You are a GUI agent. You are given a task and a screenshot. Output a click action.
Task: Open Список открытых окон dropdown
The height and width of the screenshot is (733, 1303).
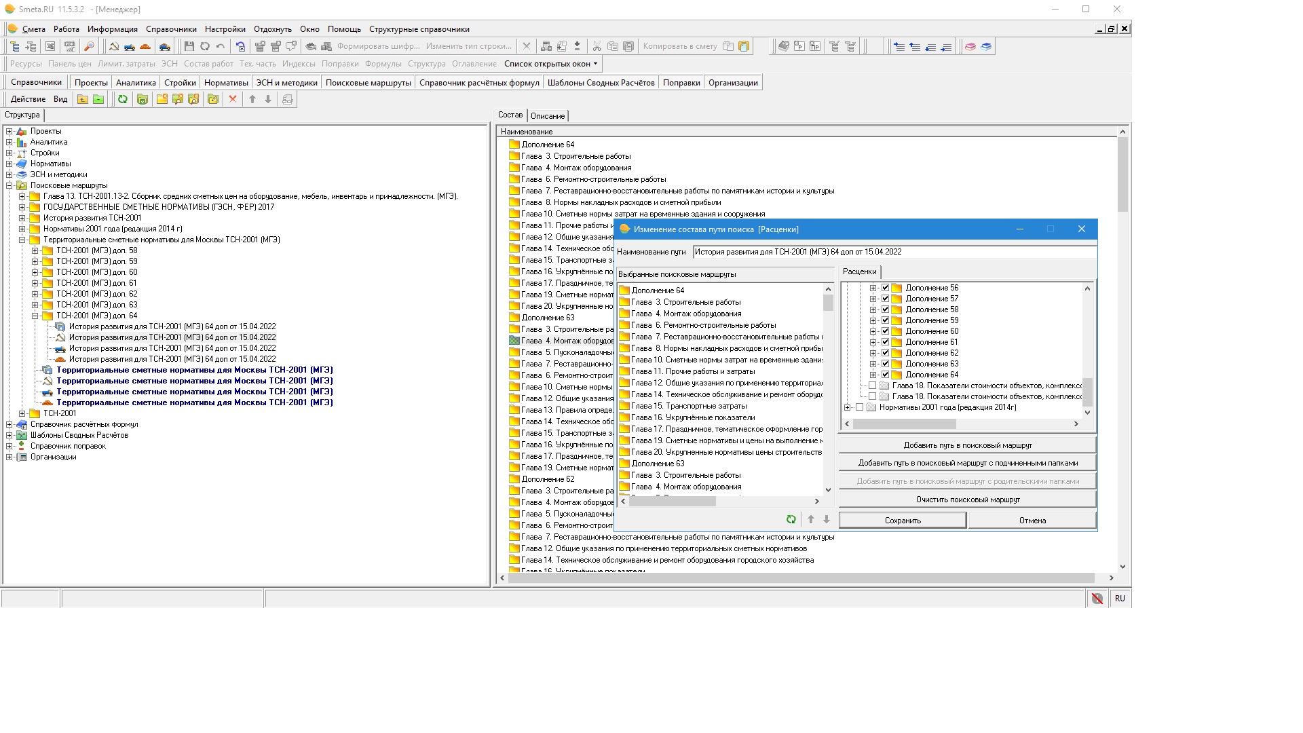(x=551, y=64)
